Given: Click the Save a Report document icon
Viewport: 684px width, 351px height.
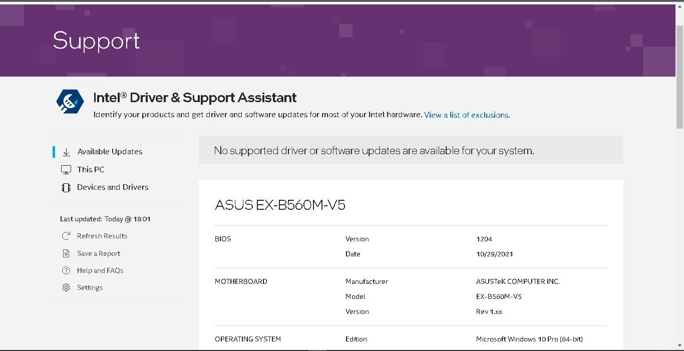Looking at the screenshot, I should (66, 253).
